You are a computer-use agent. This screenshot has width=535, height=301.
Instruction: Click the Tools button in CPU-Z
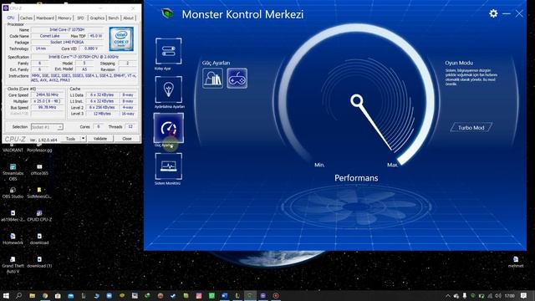pos(70,139)
